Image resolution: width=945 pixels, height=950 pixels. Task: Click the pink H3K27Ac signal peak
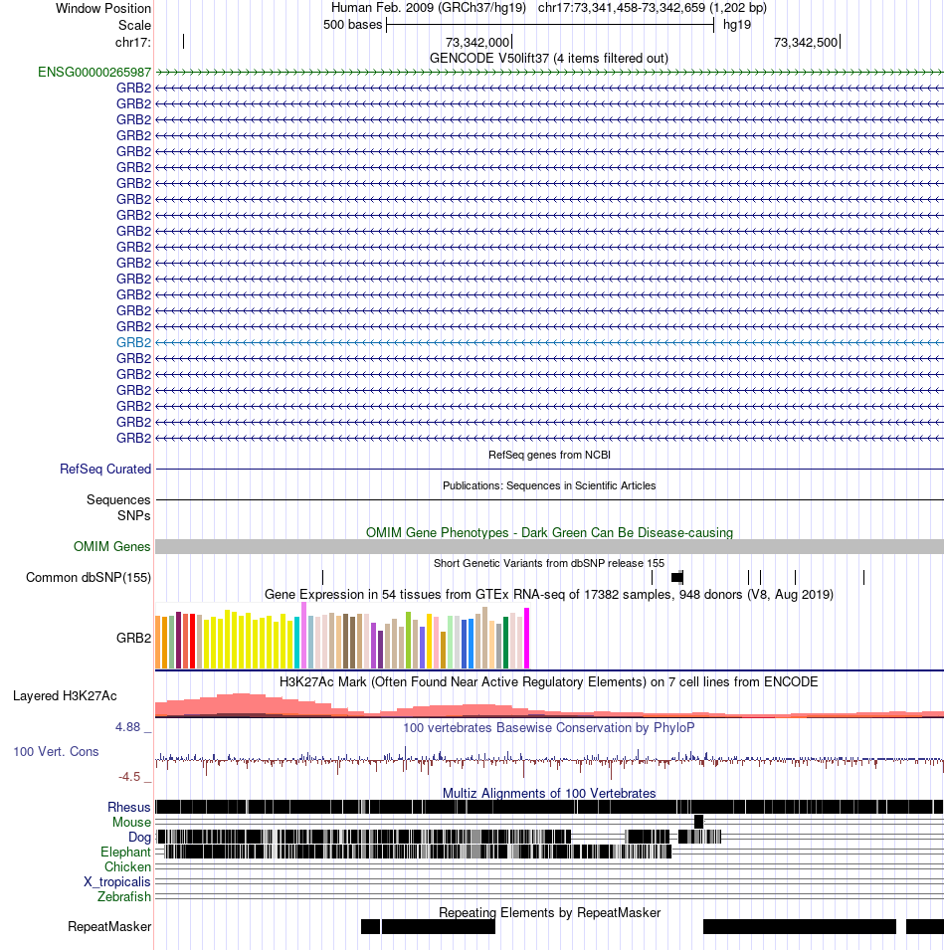(243, 704)
